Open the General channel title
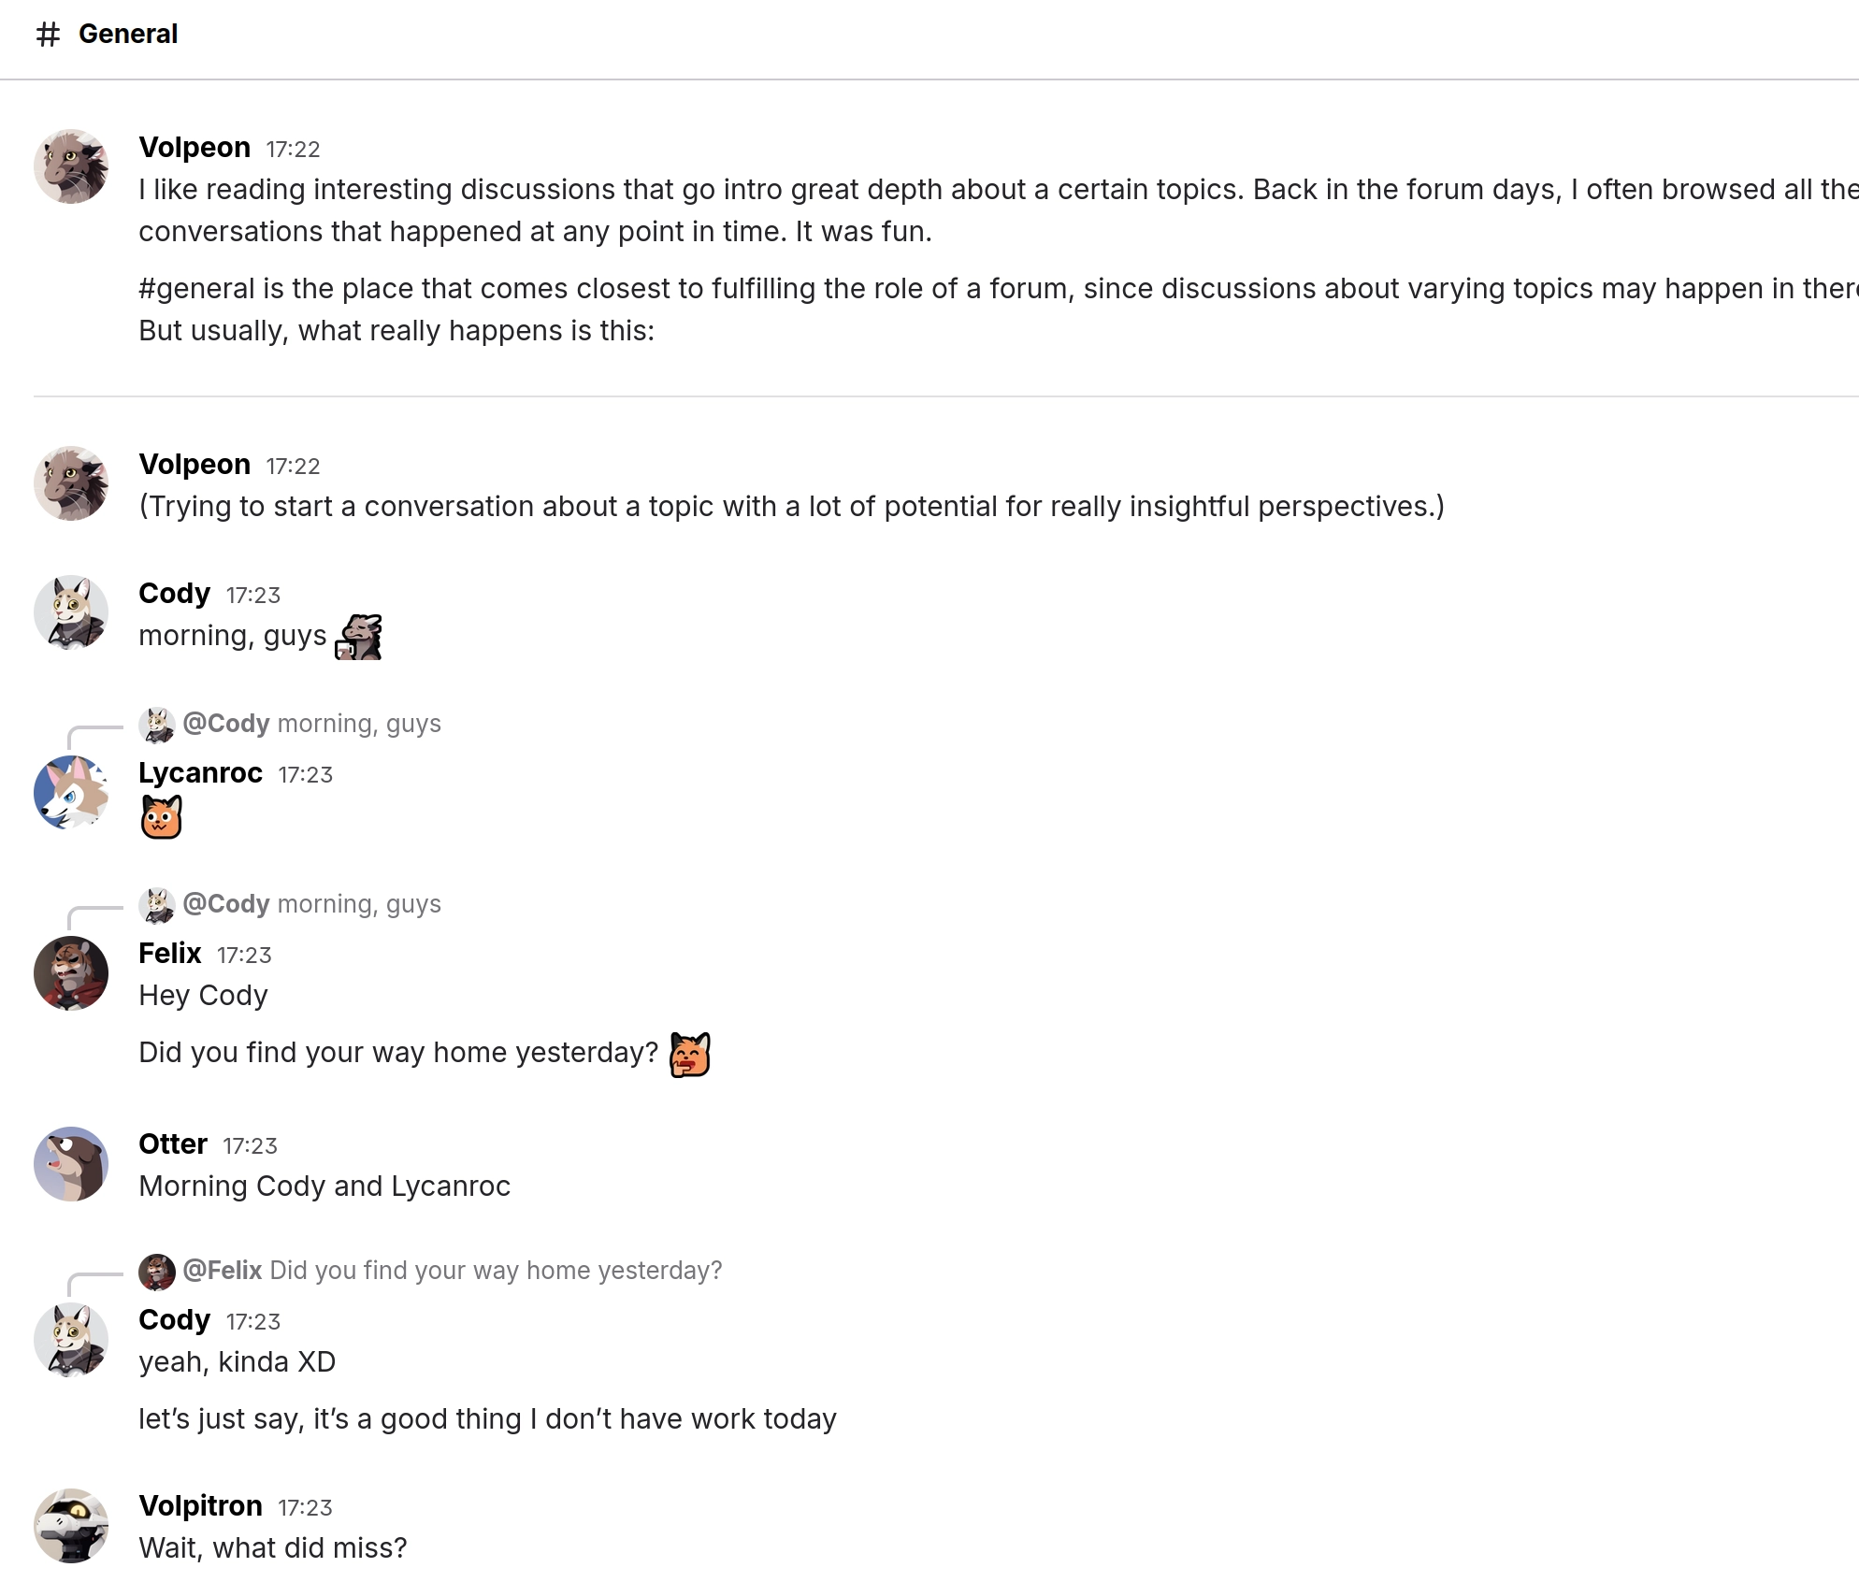Viewport: 1859px width, 1582px height. click(x=128, y=35)
